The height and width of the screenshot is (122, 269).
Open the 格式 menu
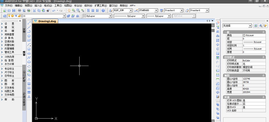(x=47, y=5)
